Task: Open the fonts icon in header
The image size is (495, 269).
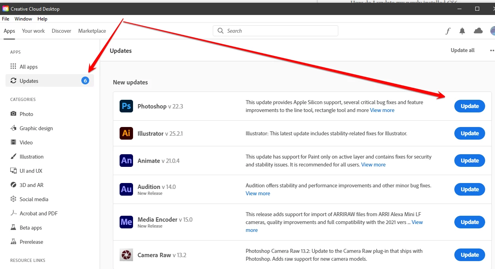Action: click(448, 31)
